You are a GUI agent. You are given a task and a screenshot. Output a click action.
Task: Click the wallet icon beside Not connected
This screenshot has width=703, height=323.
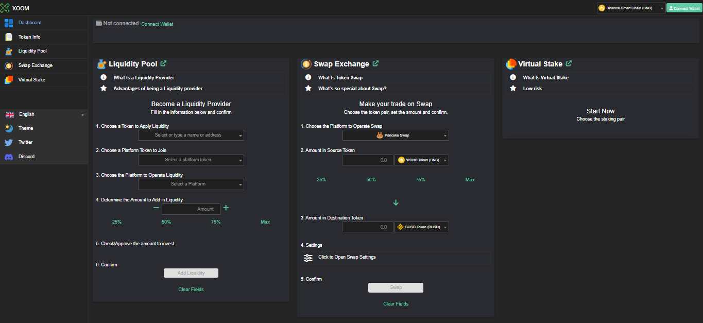99,23
